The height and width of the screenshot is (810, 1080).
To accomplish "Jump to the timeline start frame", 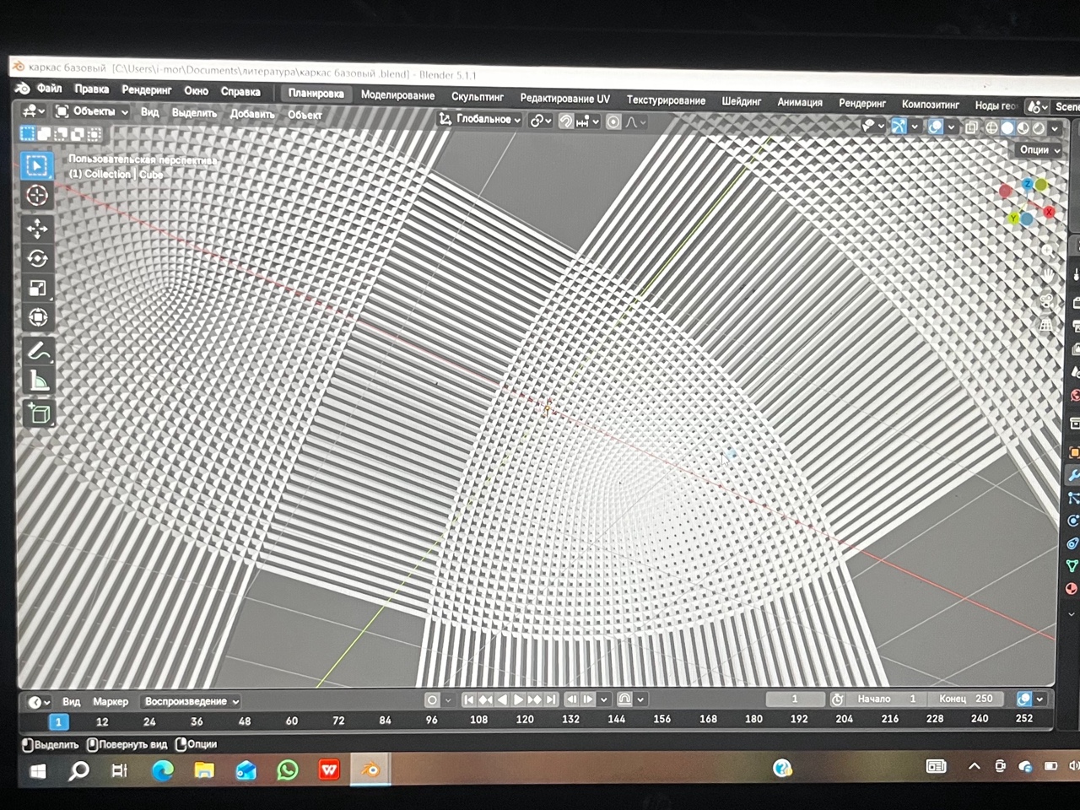I will point(469,699).
